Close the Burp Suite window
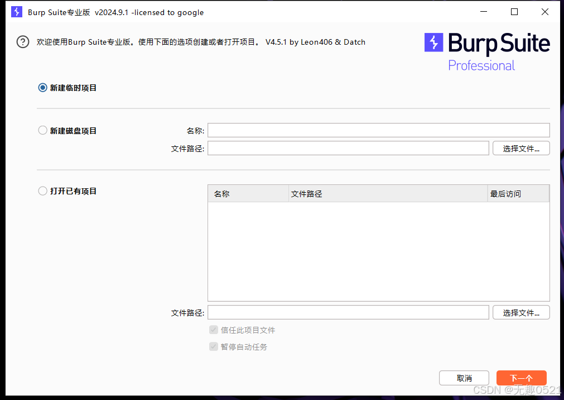564x400 pixels. (545, 12)
